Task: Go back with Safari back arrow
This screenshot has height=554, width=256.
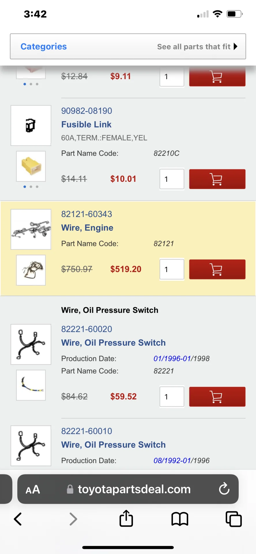Action: pyautogui.click(x=18, y=519)
